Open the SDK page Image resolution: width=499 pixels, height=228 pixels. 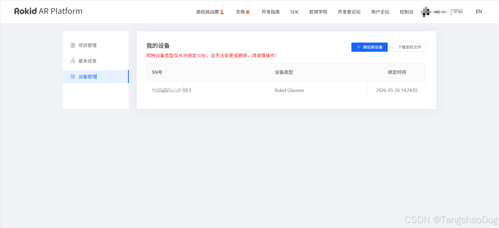[x=294, y=12]
